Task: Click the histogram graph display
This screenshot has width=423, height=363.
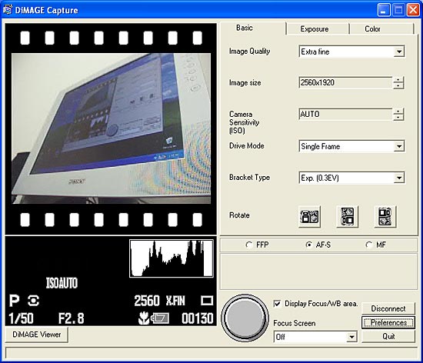Action: [x=172, y=258]
